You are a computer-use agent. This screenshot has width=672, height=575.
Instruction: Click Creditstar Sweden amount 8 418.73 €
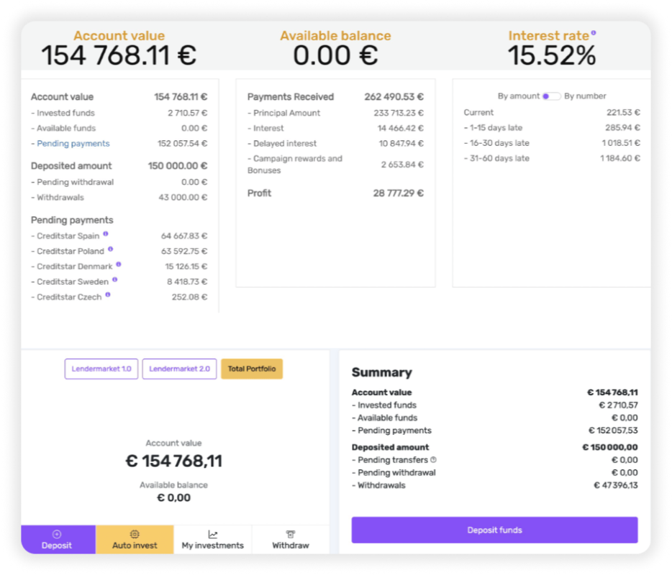(x=187, y=282)
